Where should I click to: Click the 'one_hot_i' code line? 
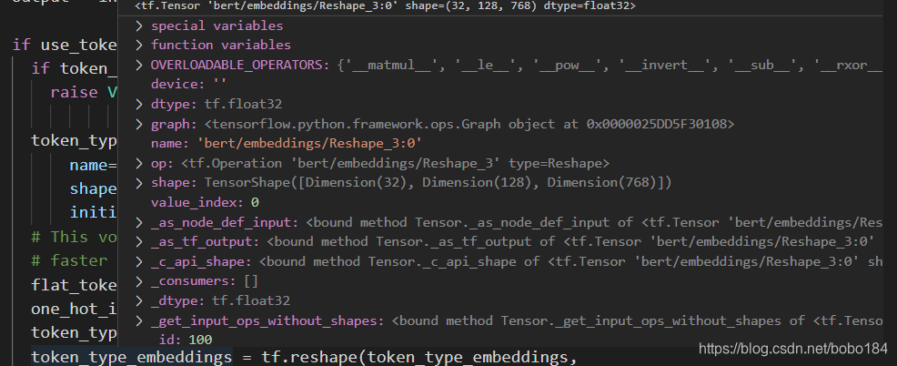click(x=75, y=309)
